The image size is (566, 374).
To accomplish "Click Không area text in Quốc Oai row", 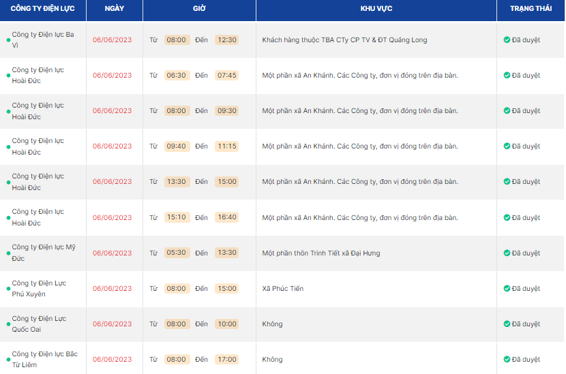I will click(x=272, y=324).
